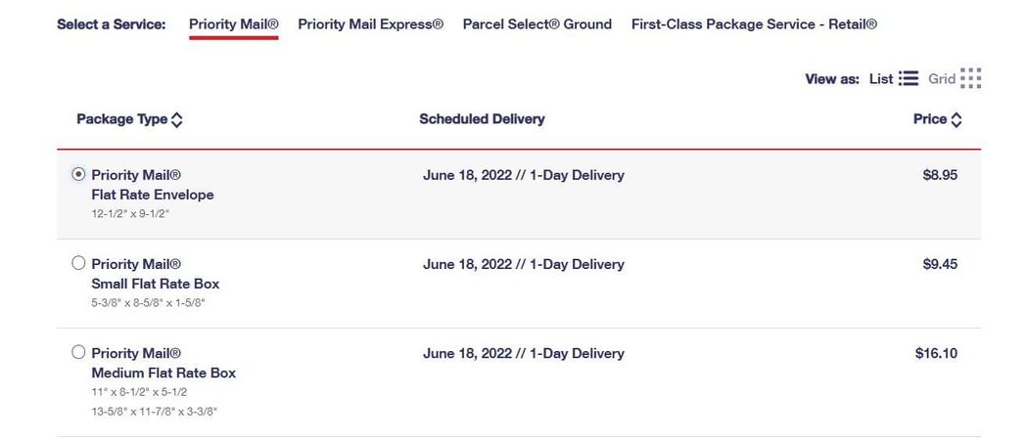Click the Medium Flat Rate Box label
The image size is (1028, 441).
pos(163,373)
